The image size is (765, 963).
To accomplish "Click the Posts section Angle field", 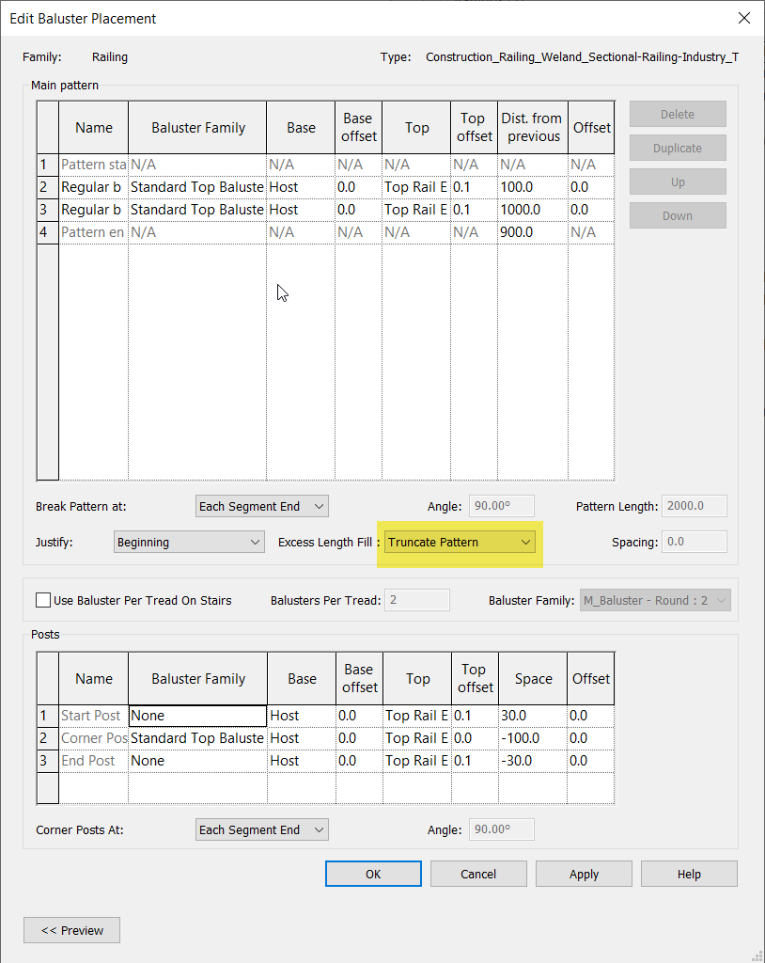I will (x=502, y=829).
